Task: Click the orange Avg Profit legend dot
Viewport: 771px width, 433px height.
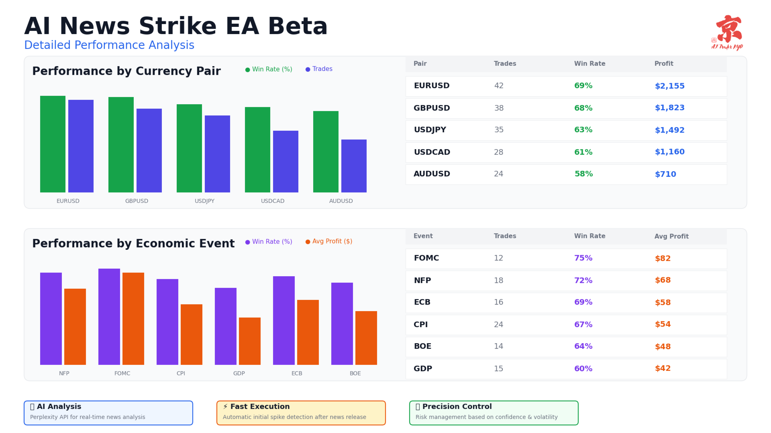Action: pyautogui.click(x=308, y=242)
